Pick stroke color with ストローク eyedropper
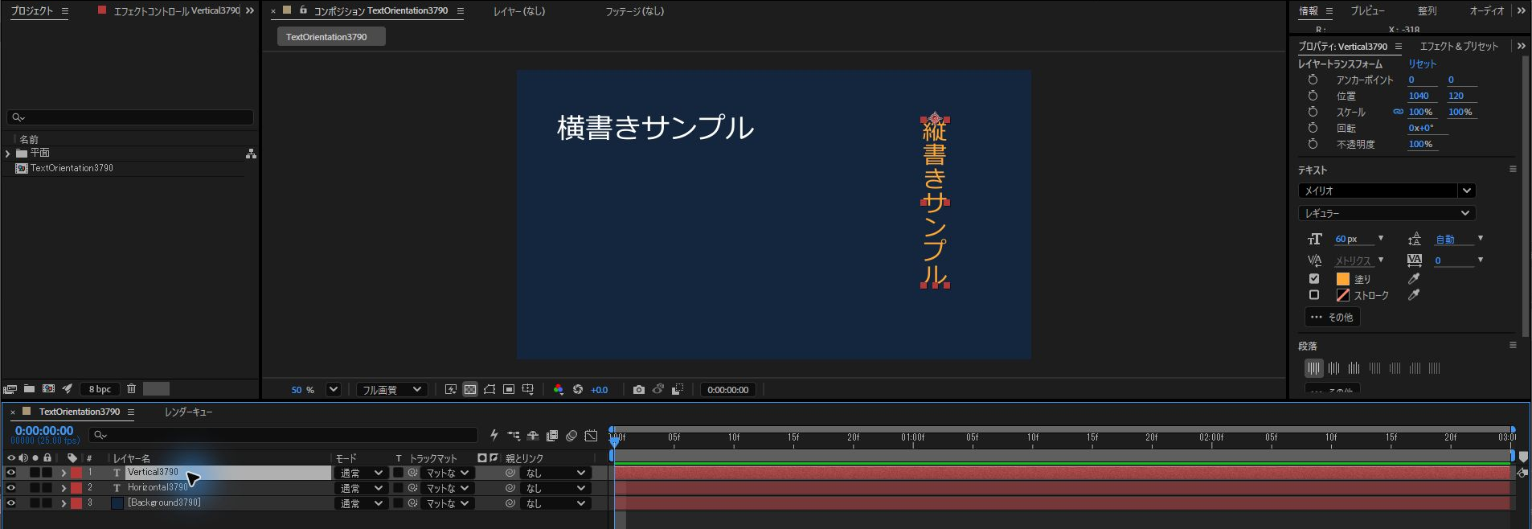The image size is (1532, 529). 1414,295
